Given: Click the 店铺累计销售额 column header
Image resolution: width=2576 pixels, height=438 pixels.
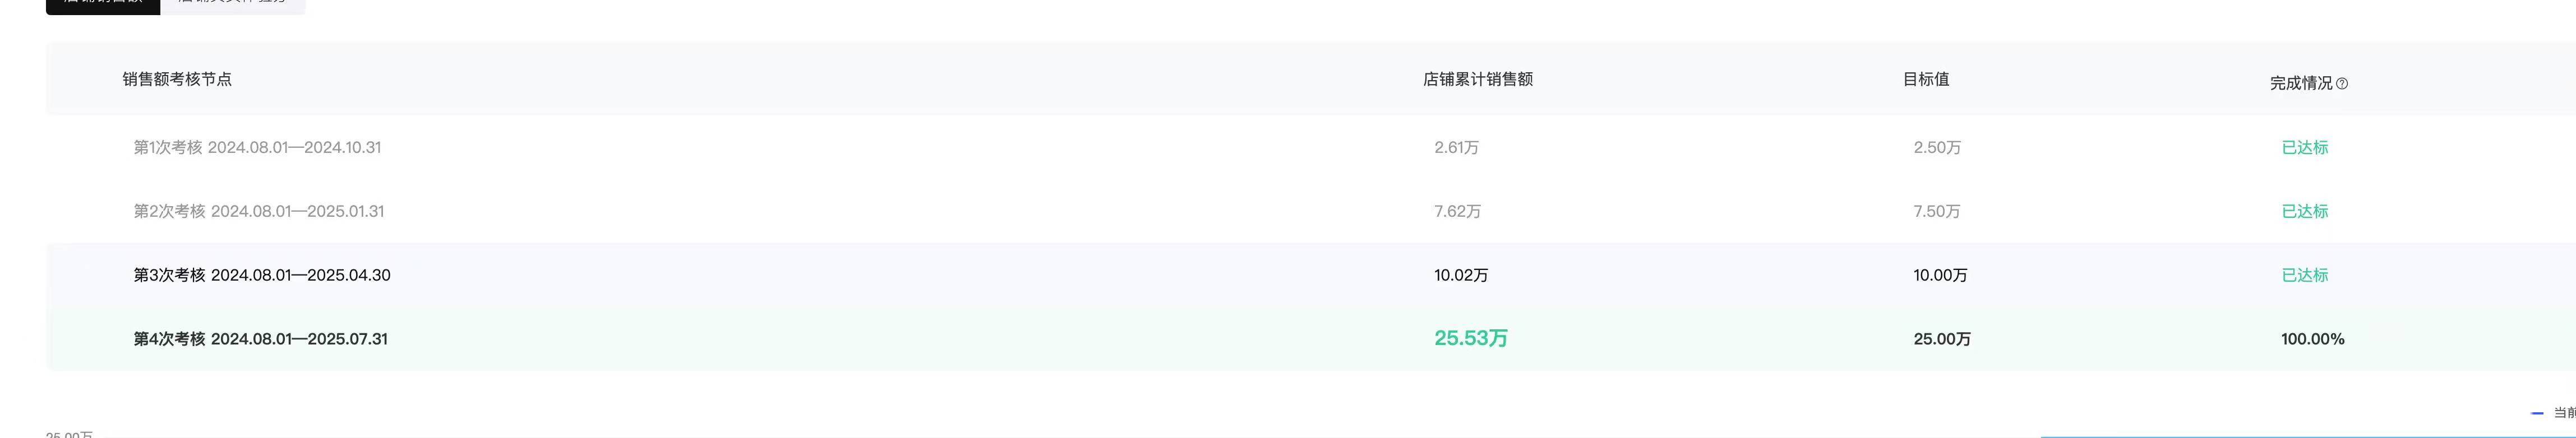Looking at the screenshot, I should tap(1477, 79).
